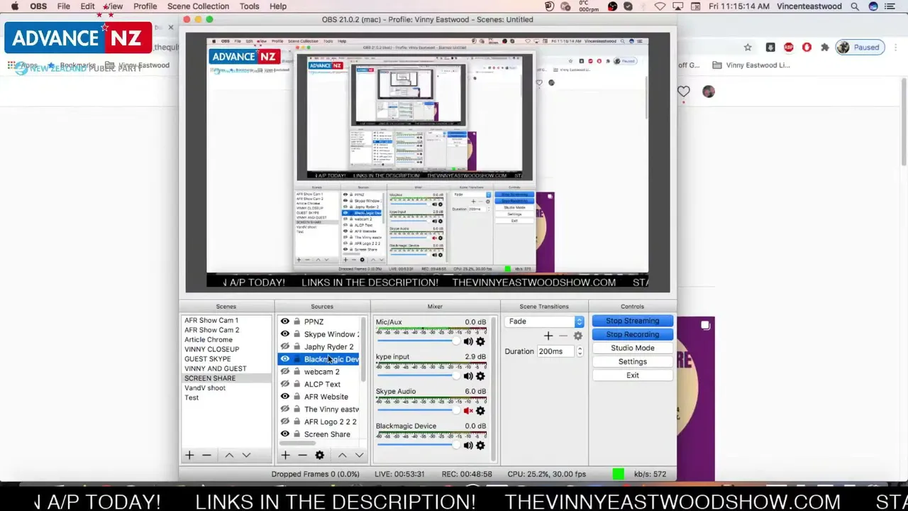
Task: Click the lock icon for Screen Share source
Action: coord(297,434)
